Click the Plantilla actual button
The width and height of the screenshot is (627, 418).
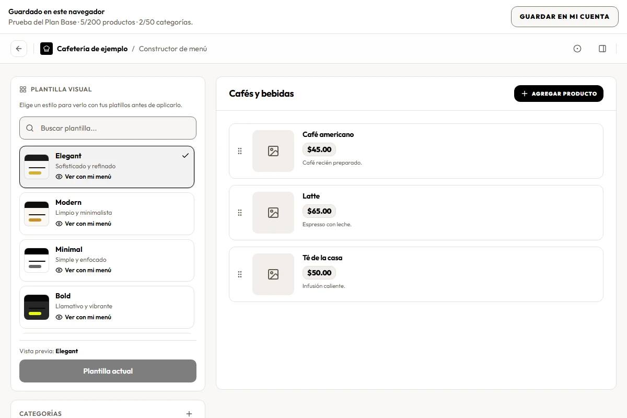tap(108, 371)
